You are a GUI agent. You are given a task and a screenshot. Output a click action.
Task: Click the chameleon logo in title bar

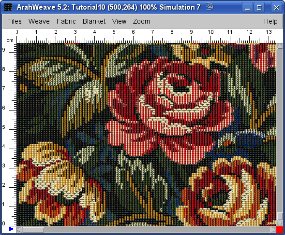[209, 6]
